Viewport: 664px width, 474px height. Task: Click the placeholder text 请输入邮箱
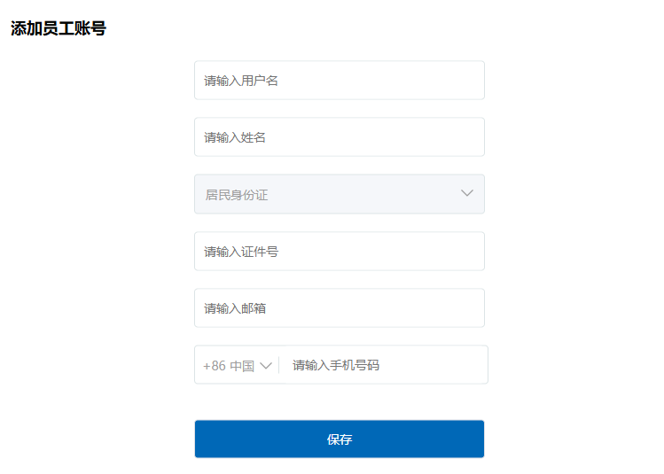click(x=235, y=308)
